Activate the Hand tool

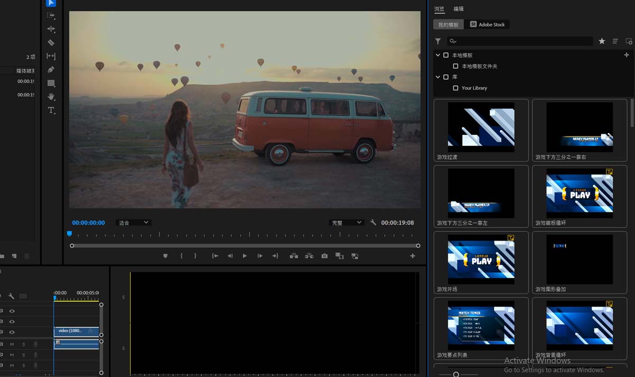tap(51, 97)
